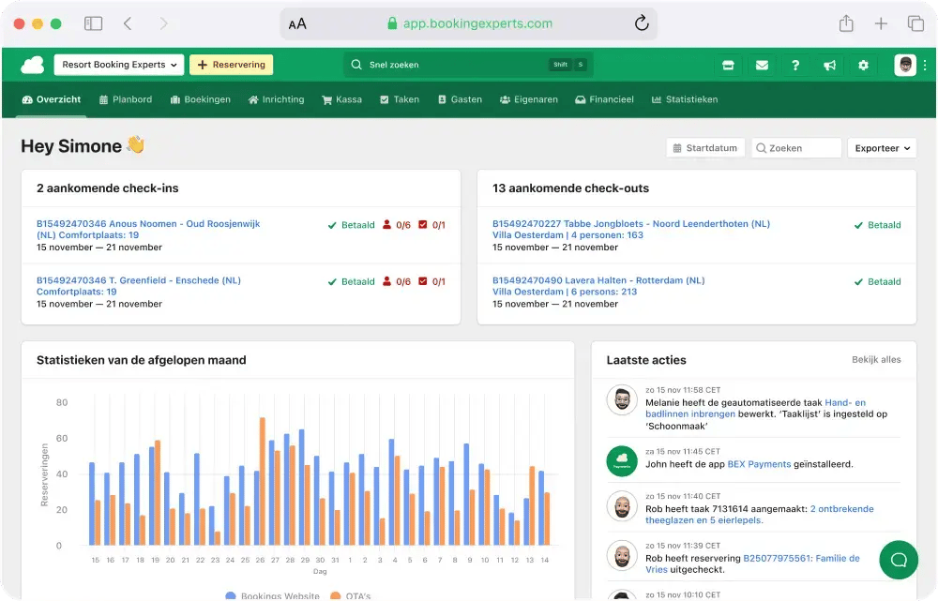Screen dimensions: 938x601
Task: Select the Kassa tab
Action: [342, 100]
